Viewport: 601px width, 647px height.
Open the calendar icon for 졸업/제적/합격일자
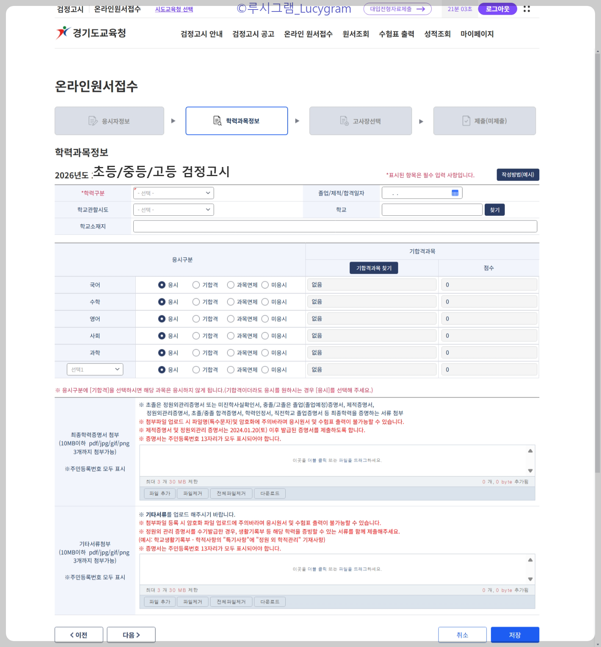point(455,193)
